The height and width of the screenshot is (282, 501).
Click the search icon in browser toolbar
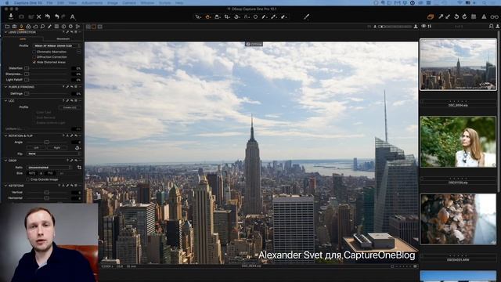[491, 27]
